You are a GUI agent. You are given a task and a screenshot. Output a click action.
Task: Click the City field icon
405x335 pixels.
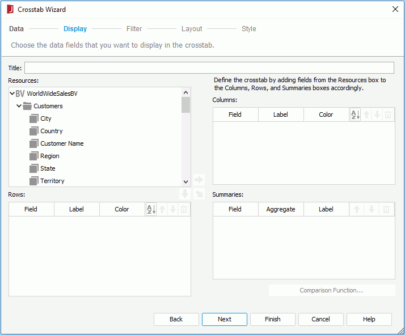pos(34,118)
